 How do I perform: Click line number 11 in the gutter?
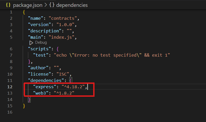point(10,80)
